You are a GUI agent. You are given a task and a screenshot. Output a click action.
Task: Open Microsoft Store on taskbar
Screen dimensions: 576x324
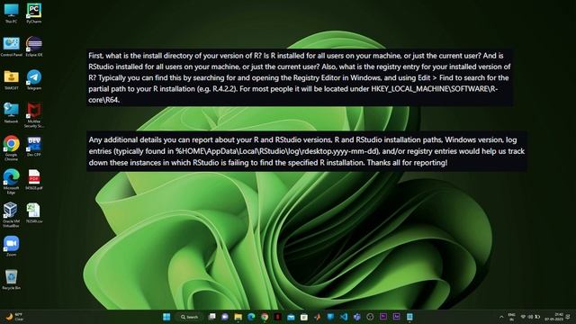tap(304, 317)
